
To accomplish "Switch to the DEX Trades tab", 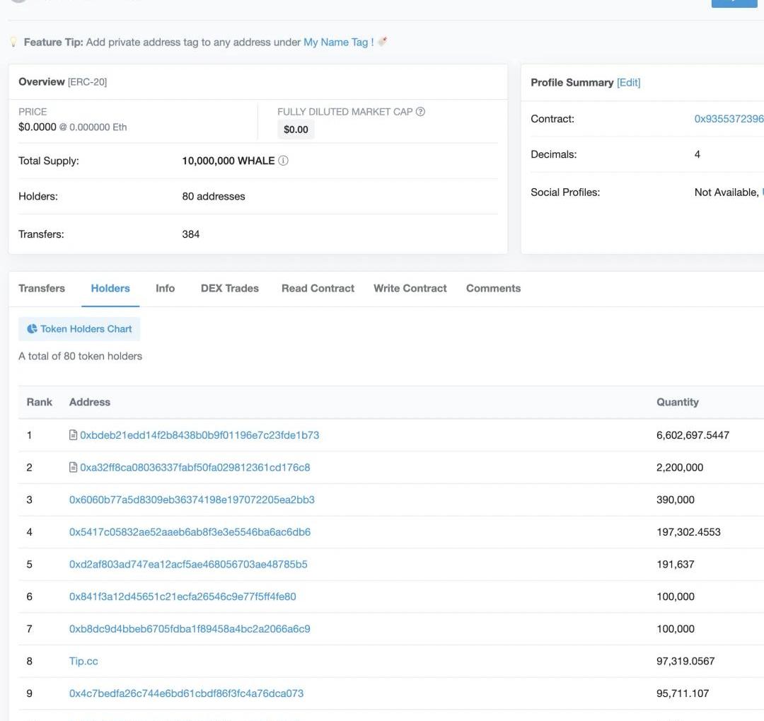I will pos(230,288).
